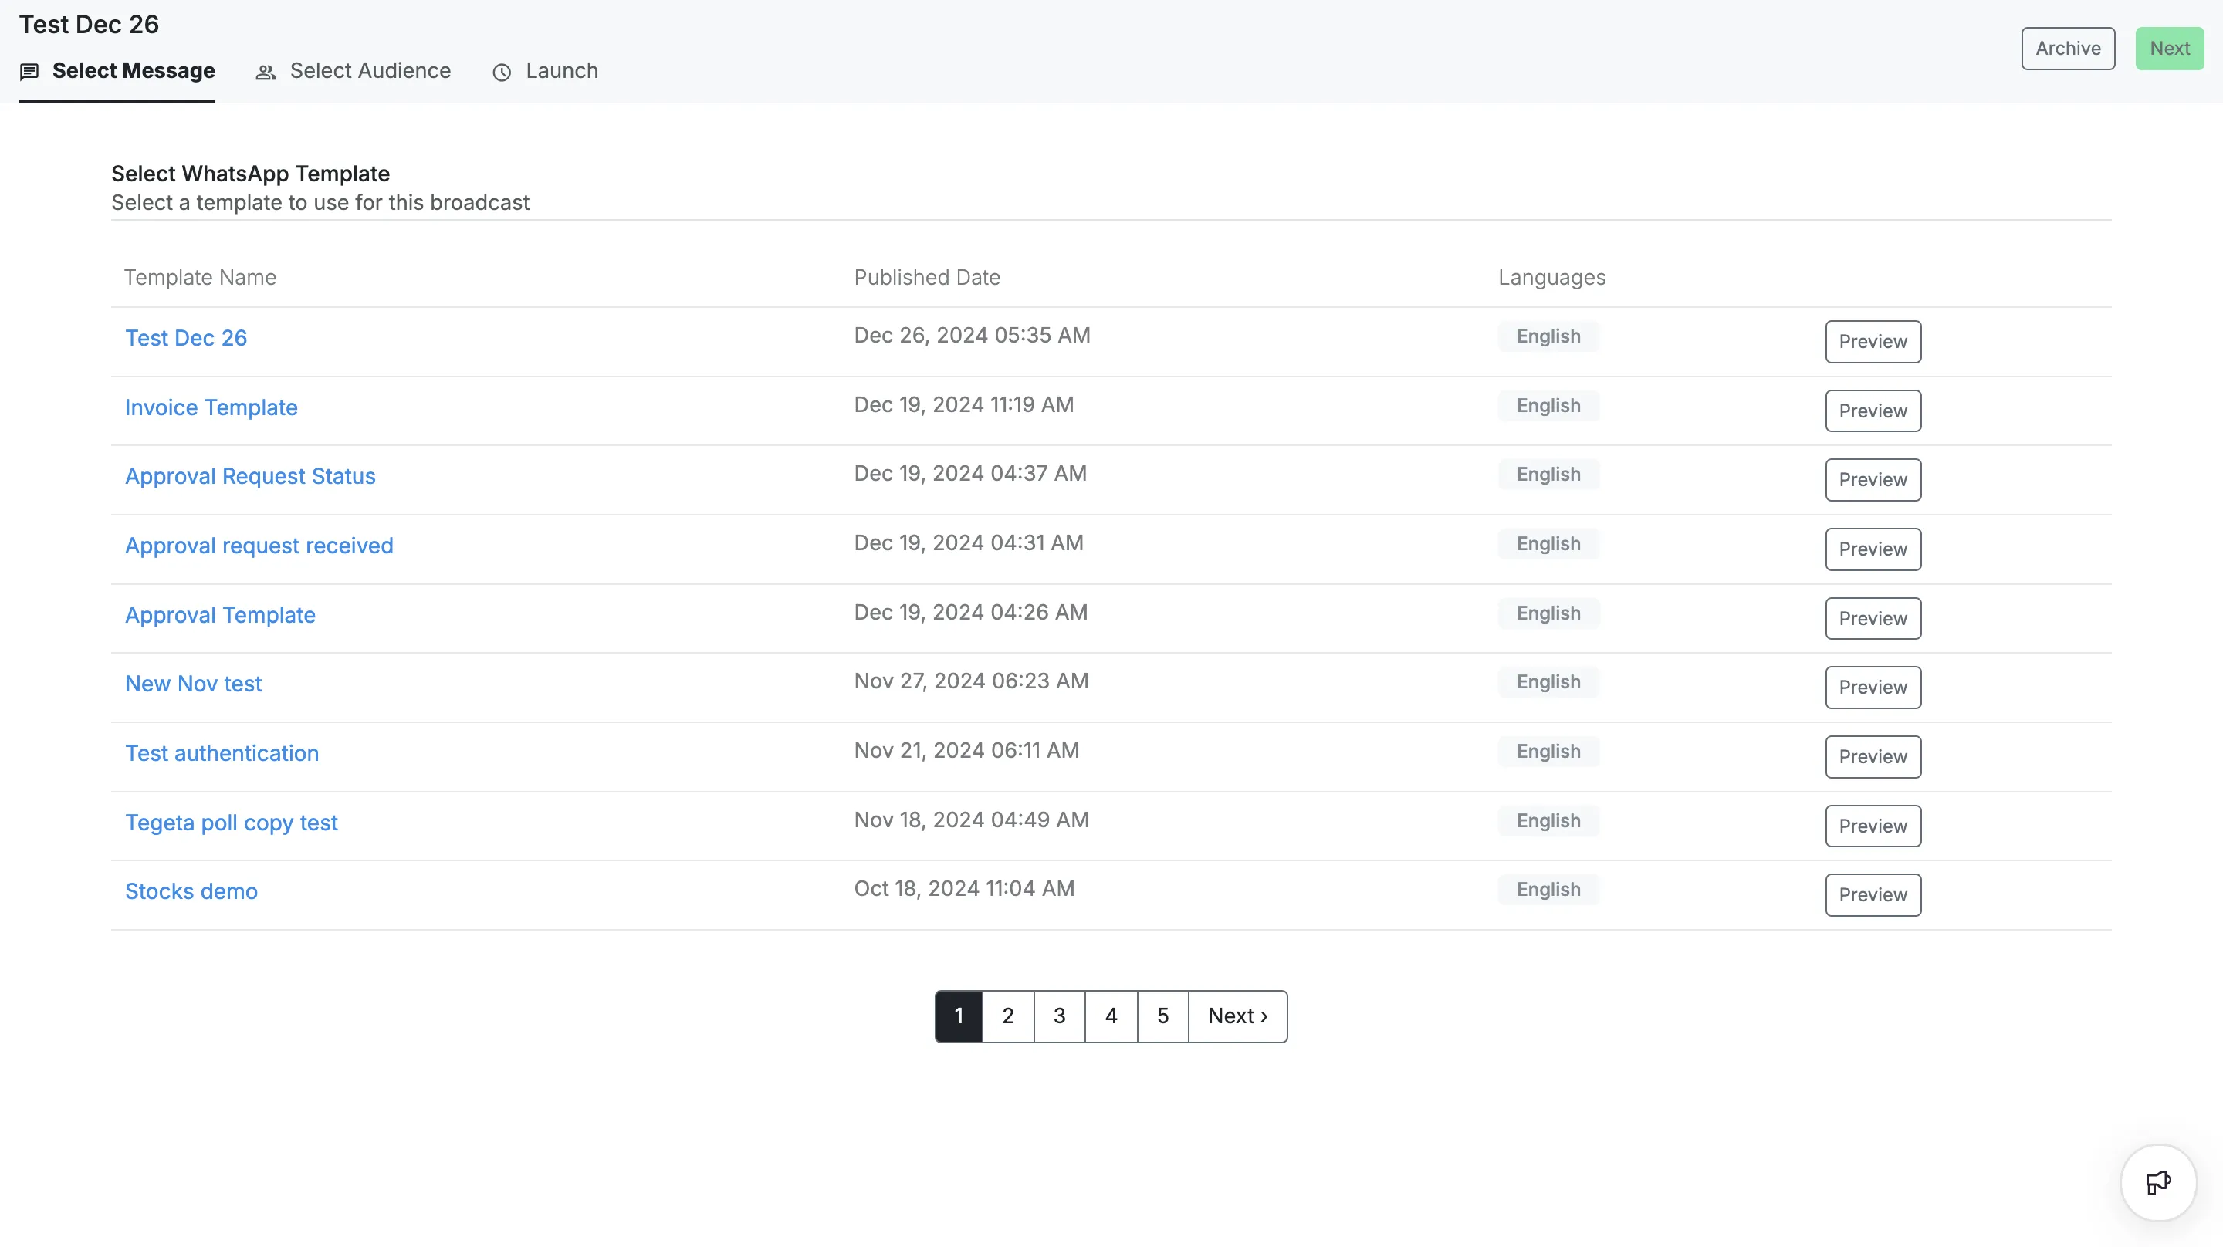2223x1247 pixels.
Task: Click the Published Date column header
Action: [927, 278]
